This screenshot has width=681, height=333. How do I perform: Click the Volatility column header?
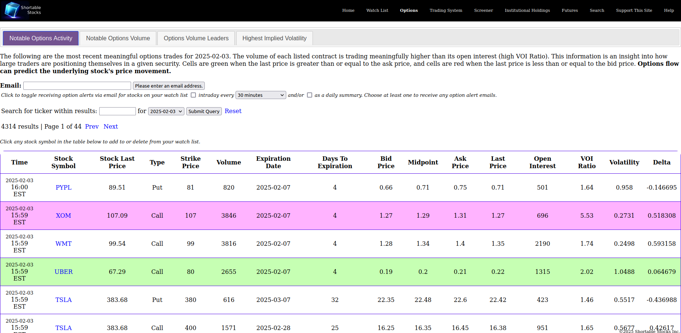click(624, 162)
